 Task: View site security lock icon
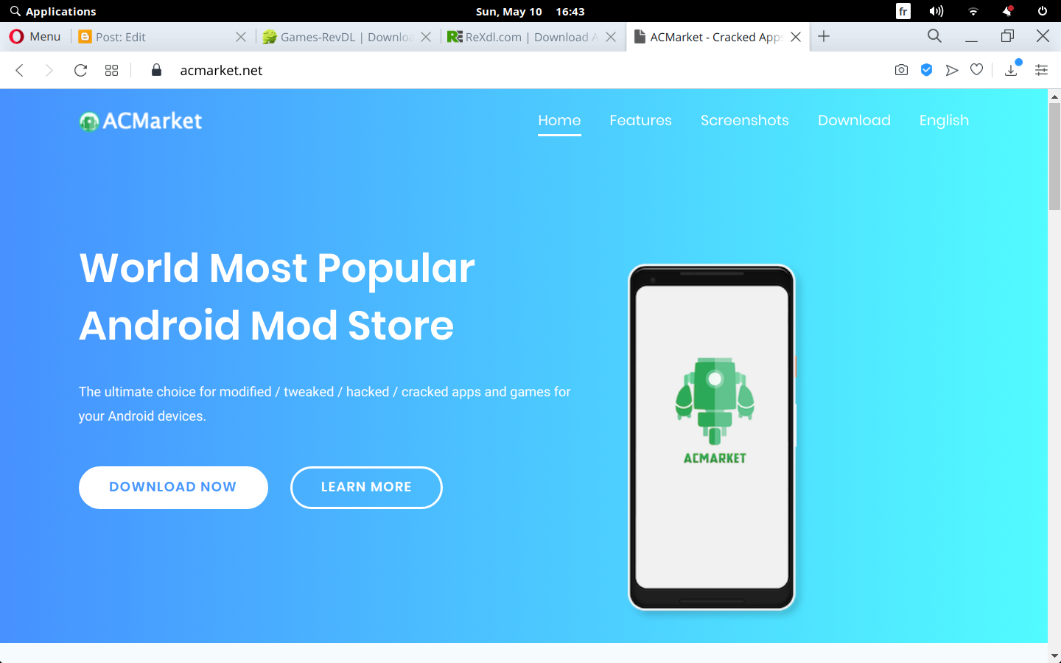click(x=156, y=70)
